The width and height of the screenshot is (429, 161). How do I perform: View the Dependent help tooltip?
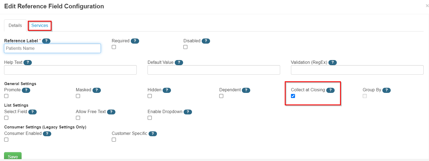click(x=246, y=90)
